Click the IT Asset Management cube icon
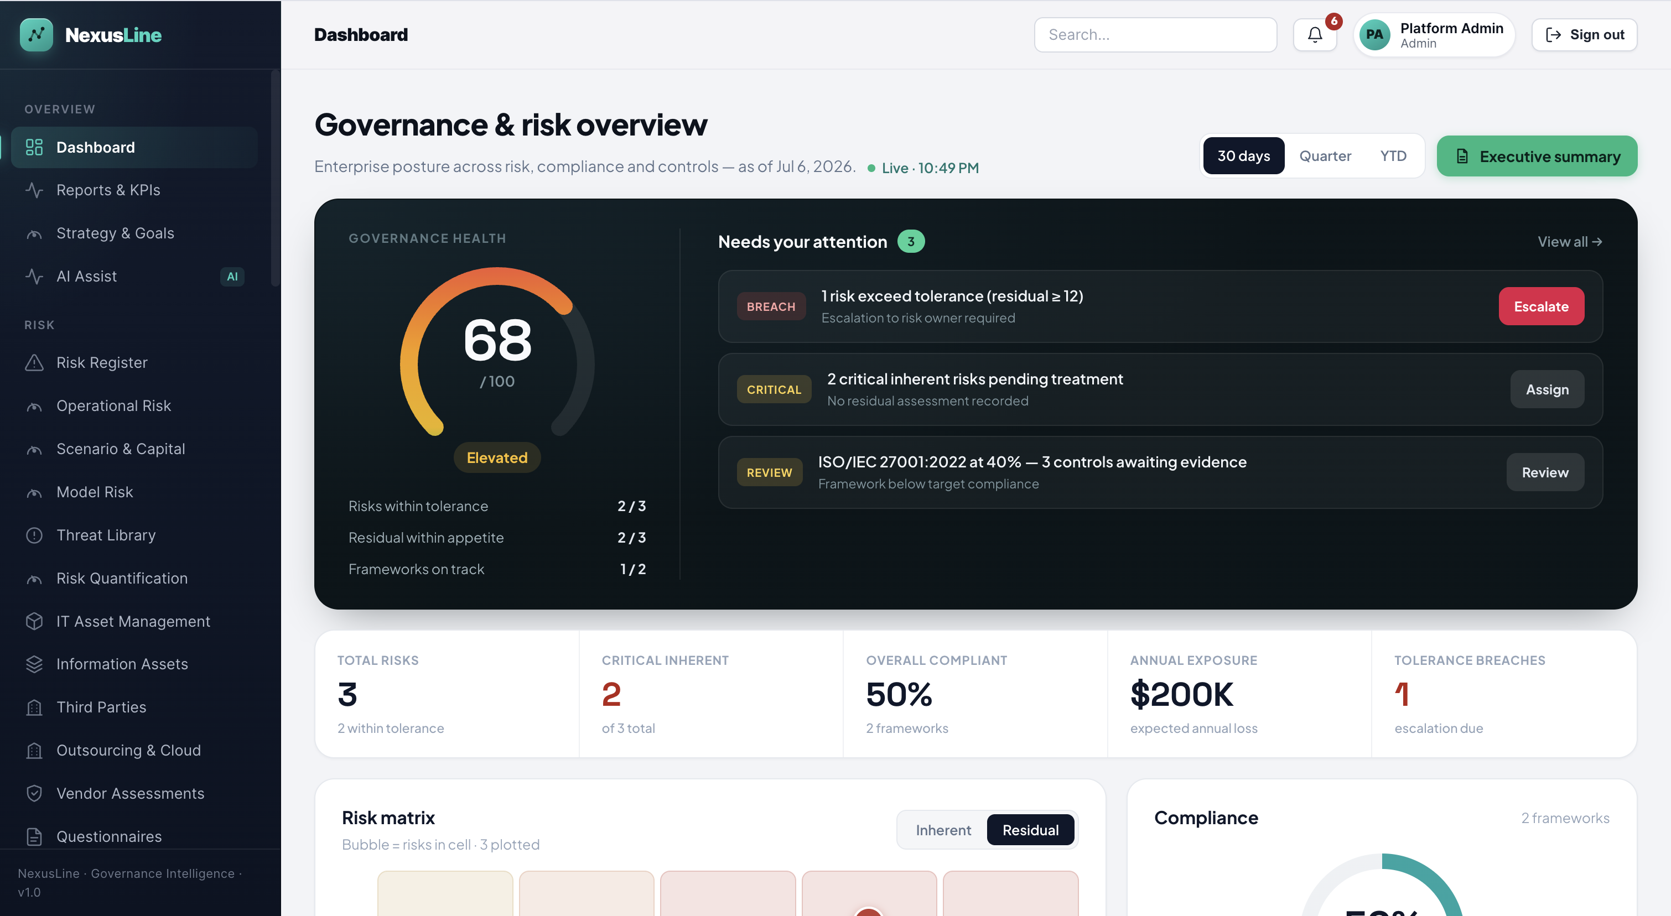1671x916 pixels. coord(34,621)
